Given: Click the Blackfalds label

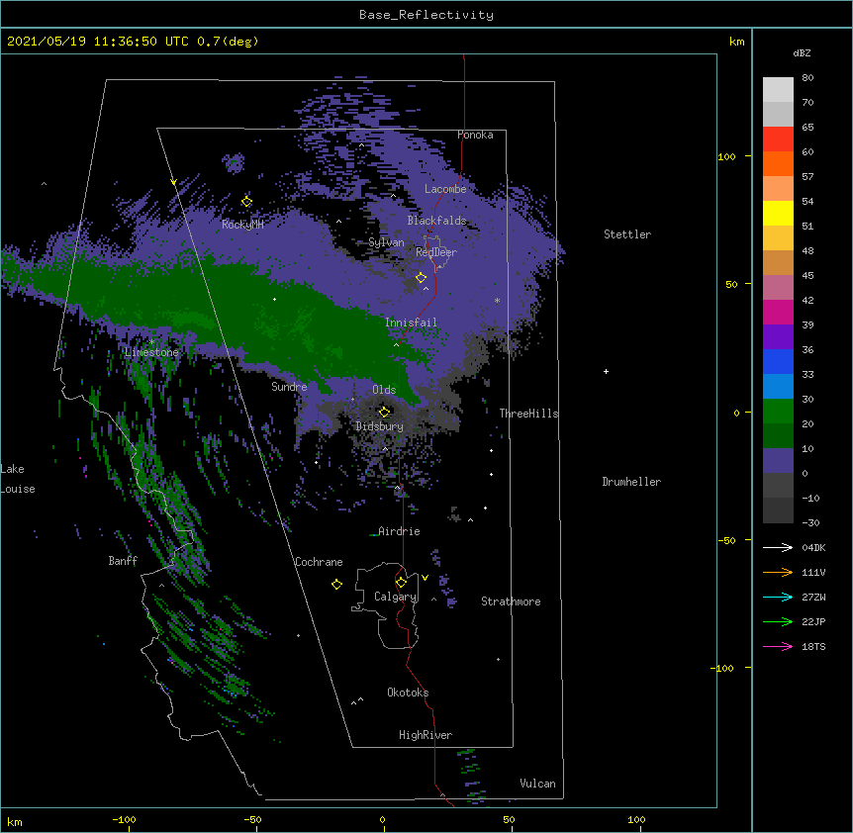Looking at the screenshot, I should click(436, 221).
